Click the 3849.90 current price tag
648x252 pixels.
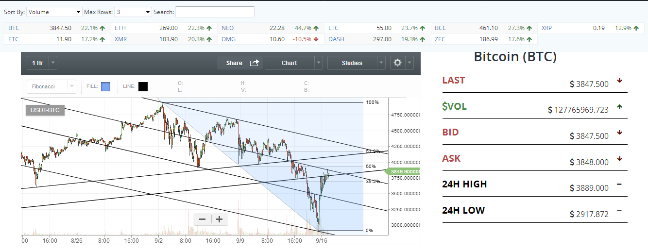tap(403, 171)
